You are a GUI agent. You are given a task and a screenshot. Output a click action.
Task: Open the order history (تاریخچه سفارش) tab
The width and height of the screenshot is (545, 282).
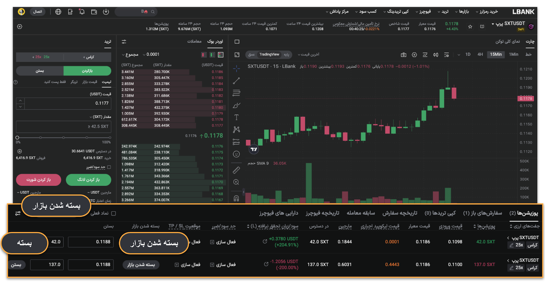(400, 213)
